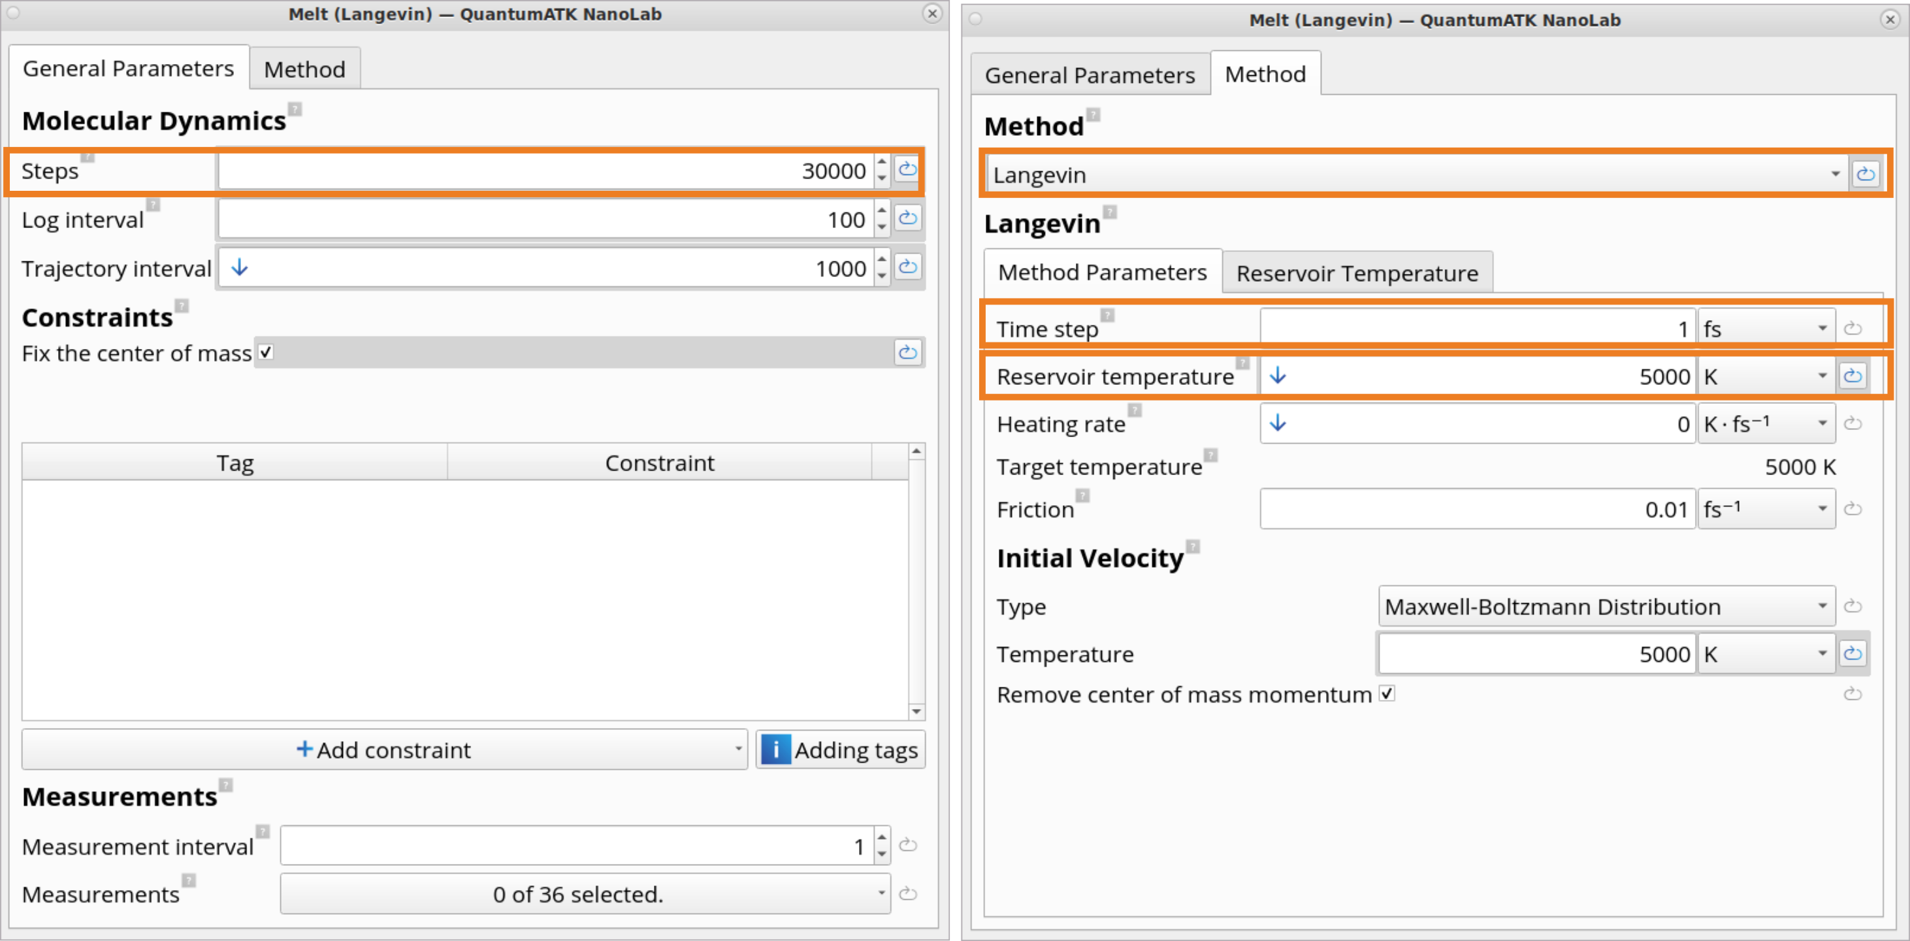Reset Remove center of mass momentum icon
Image resolution: width=1910 pixels, height=941 pixels.
(x=1853, y=694)
